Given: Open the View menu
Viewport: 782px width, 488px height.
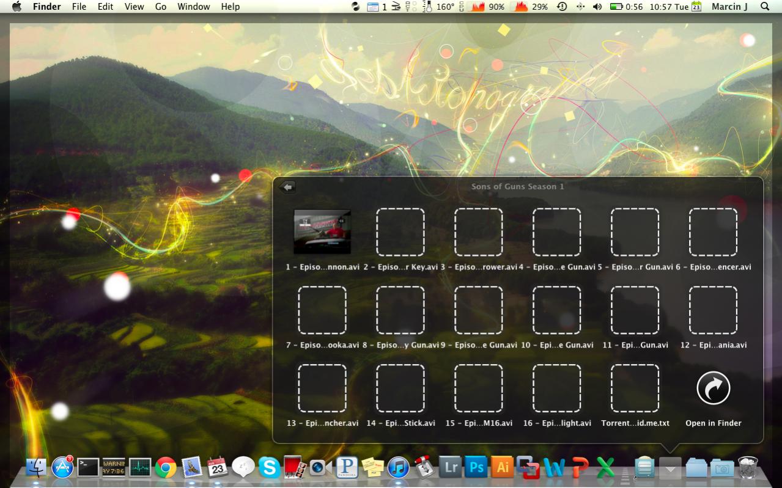Looking at the screenshot, I should tap(134, 7).
